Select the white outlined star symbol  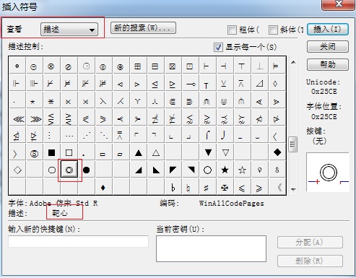[242, 170]
